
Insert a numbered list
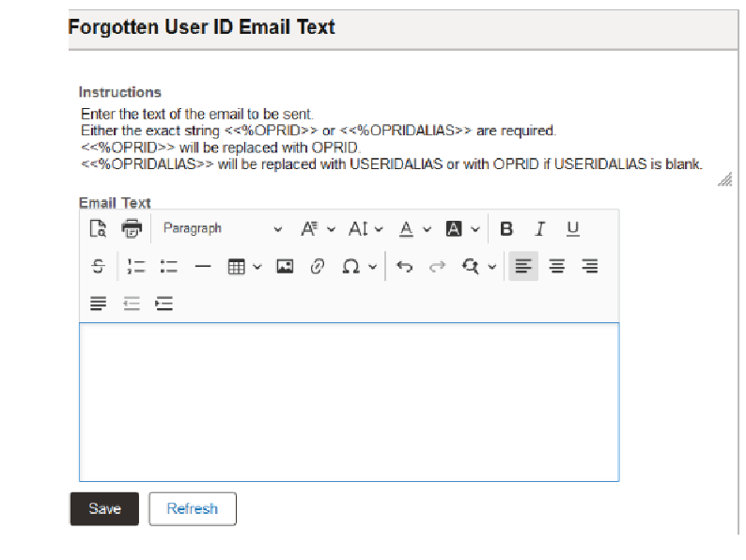[136, 266]
